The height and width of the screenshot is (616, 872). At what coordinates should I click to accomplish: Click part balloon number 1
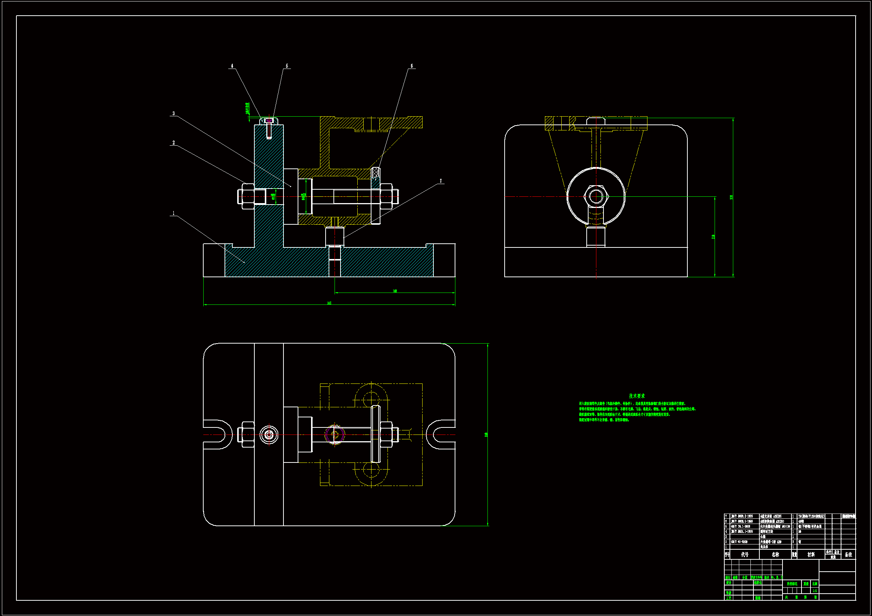[173, 213]
